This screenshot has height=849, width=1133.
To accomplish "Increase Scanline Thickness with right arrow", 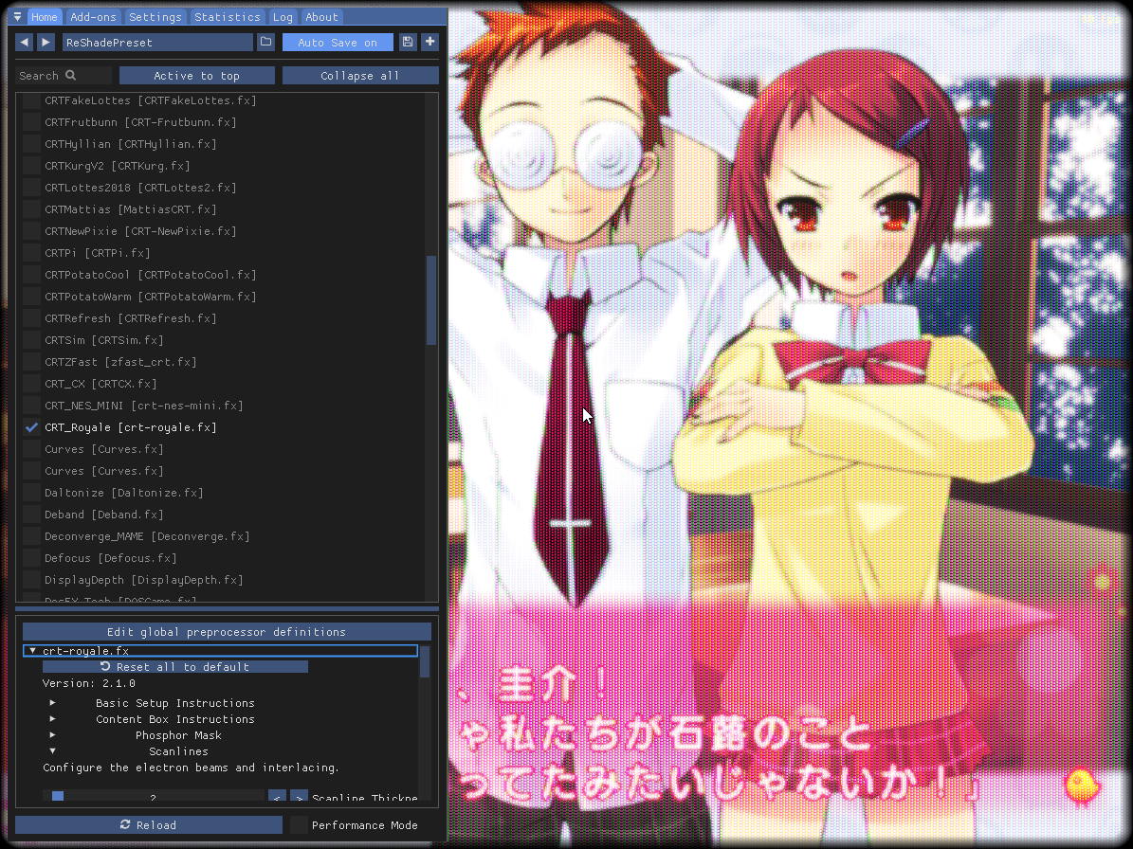I will (x=300, y=797).
